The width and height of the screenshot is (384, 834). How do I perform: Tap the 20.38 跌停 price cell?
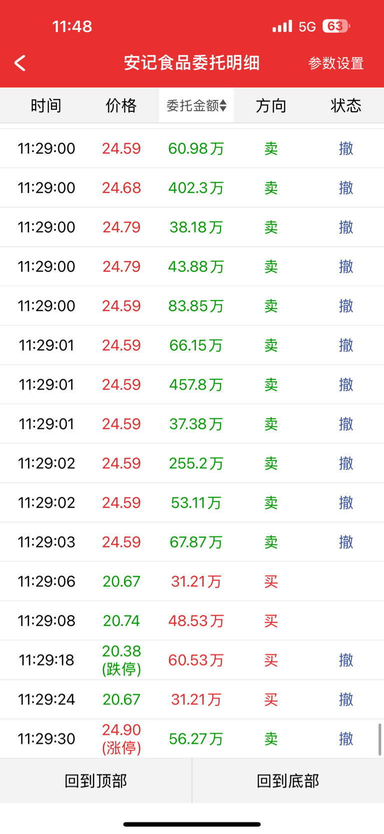click(121, 660)
